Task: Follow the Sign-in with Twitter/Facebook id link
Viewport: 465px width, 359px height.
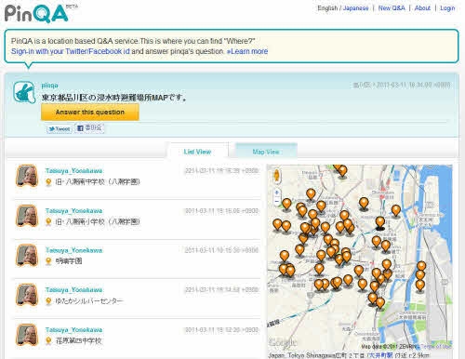Action: (x=71, y=51)
